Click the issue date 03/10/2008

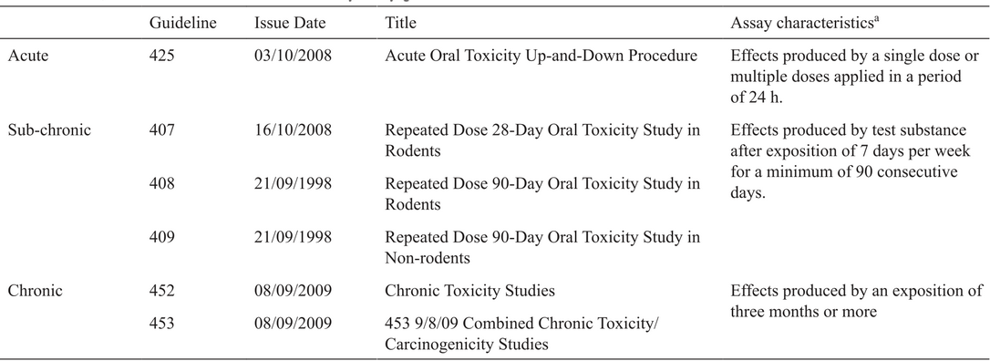[x=293, y=56]
